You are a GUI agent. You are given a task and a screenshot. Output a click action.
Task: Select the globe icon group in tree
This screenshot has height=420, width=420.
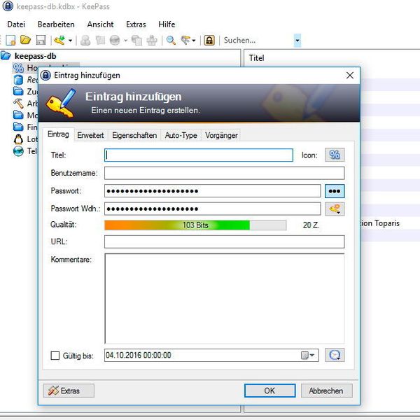25,151
